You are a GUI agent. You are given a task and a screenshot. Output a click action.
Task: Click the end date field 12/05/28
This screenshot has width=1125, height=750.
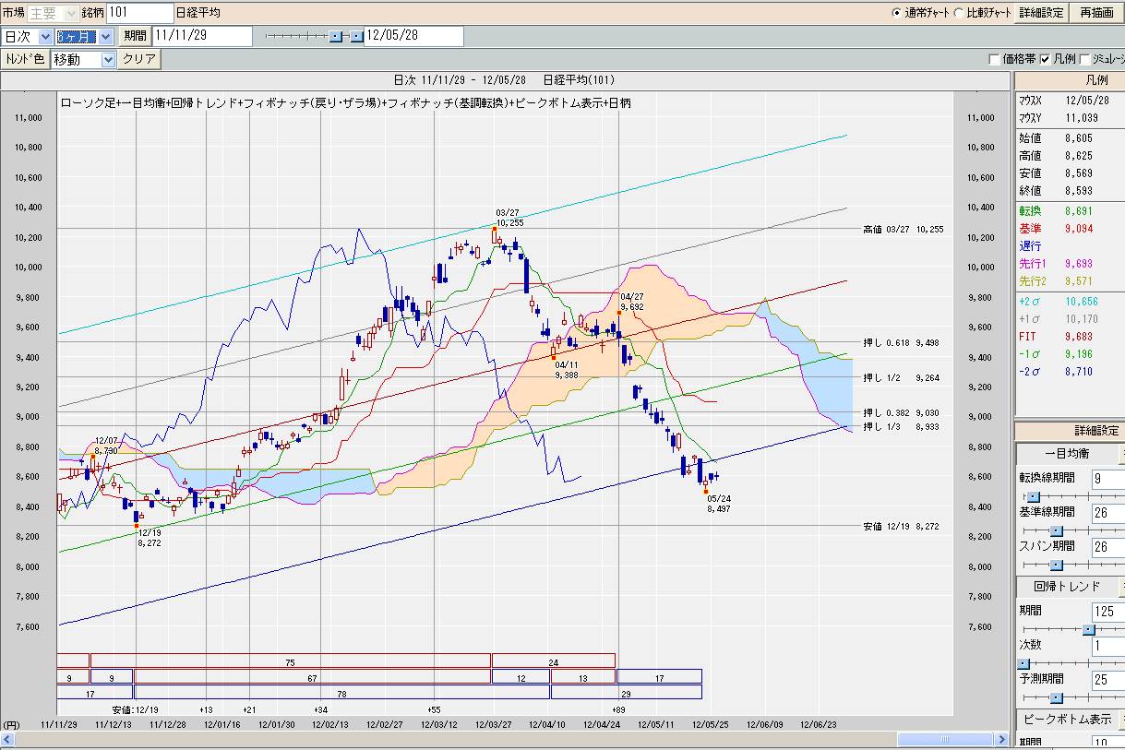[413, 36]
